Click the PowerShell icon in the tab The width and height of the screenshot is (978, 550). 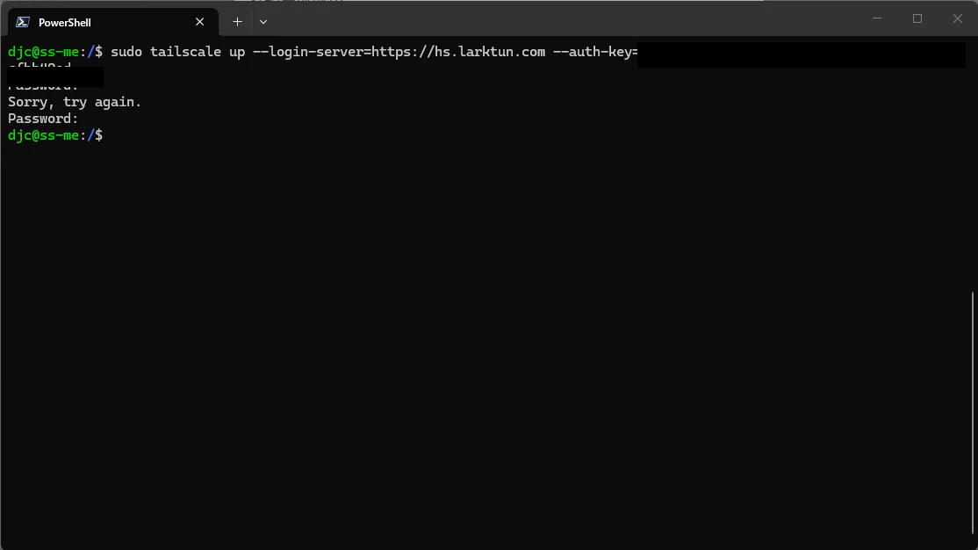(x=23, y=22)
